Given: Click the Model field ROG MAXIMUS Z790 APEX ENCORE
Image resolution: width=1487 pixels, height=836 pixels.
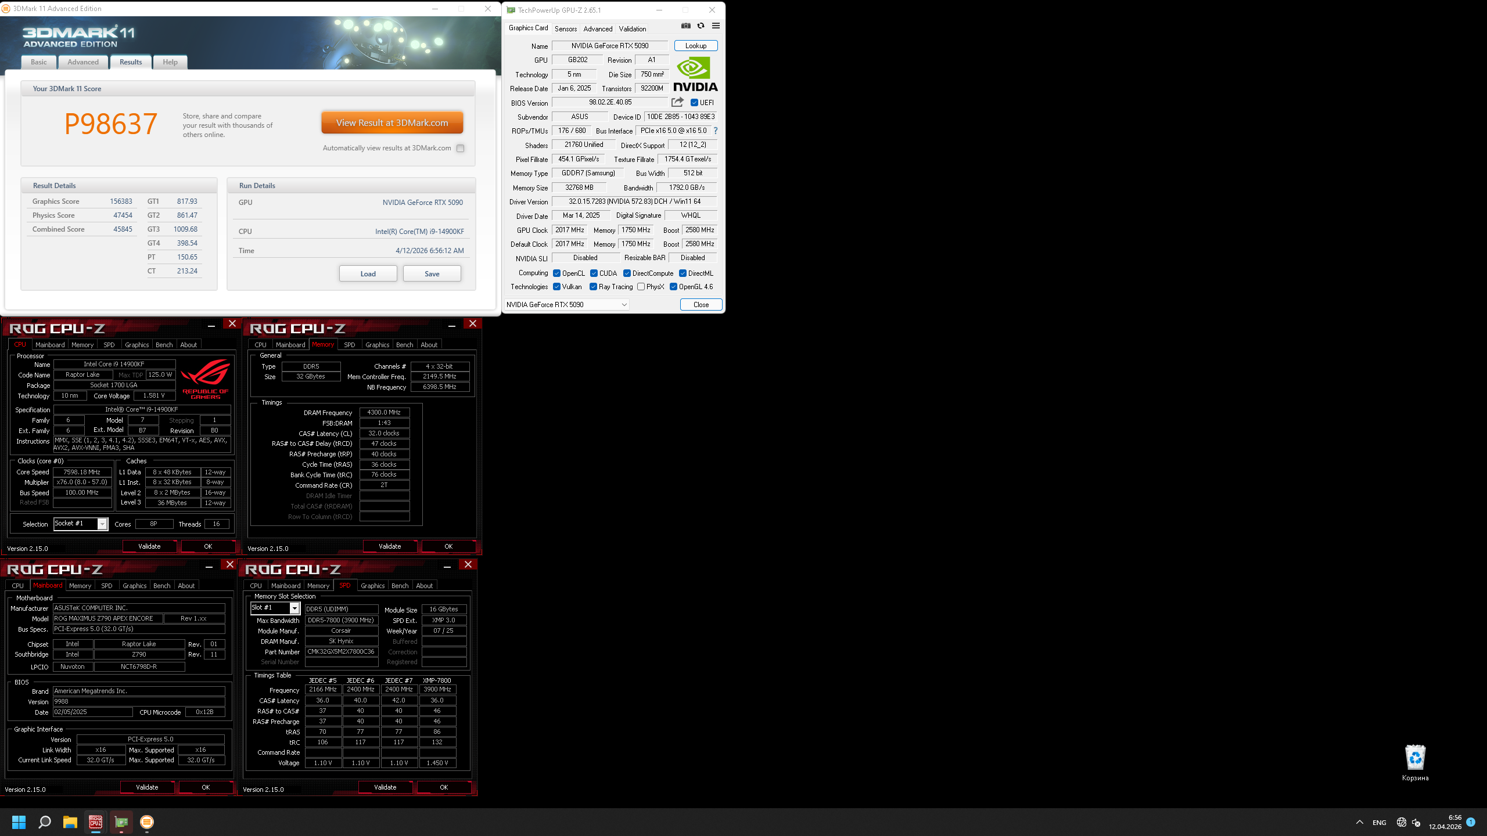Looking at the screenshot, I should click(107, 619).
